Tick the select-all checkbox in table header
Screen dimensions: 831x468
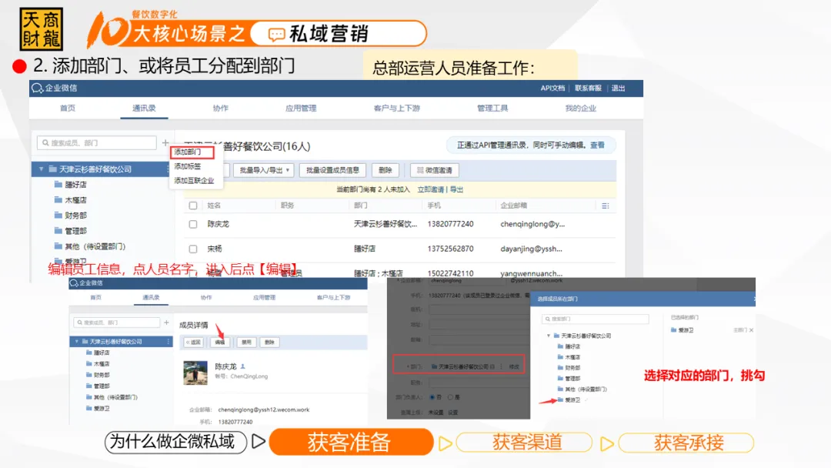(x=193, y=206)
